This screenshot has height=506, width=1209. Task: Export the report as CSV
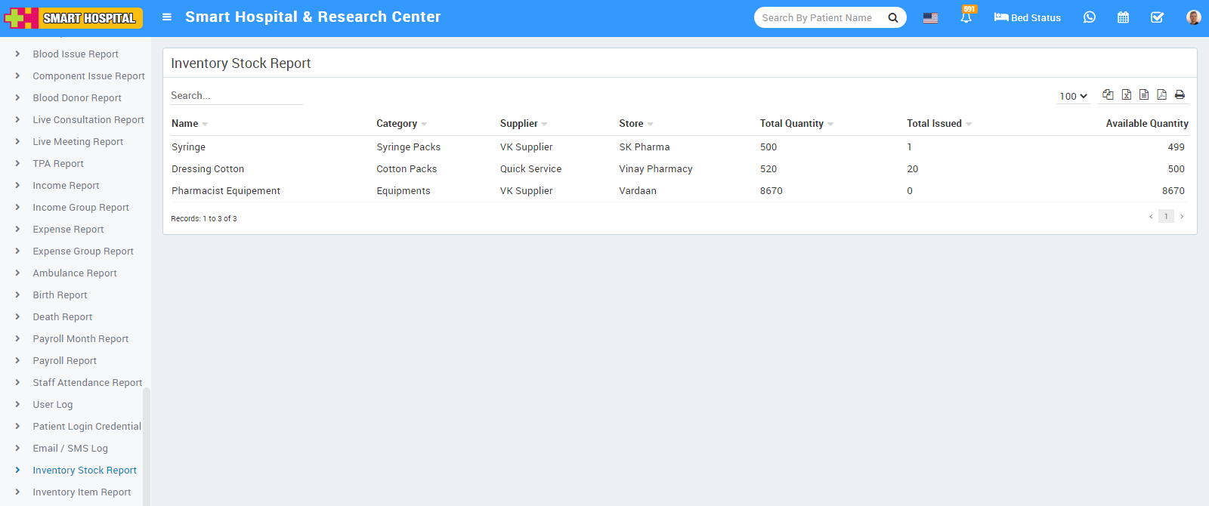point(1144,94)
